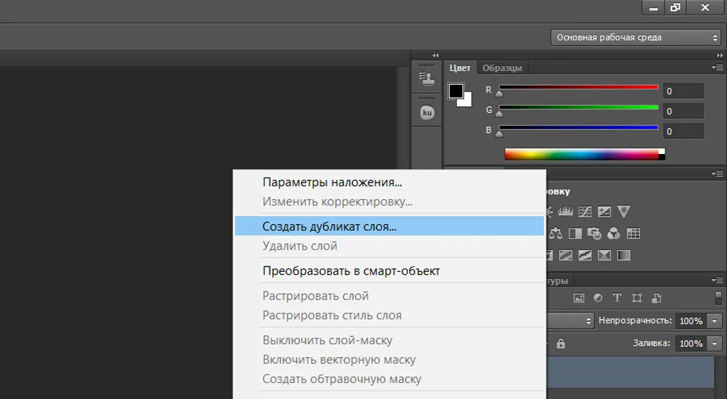The height and width of the screenshot is (399, 727).
Task: Add a Selective Color adjustment (crossed square)
Action: tap(604, 255)
